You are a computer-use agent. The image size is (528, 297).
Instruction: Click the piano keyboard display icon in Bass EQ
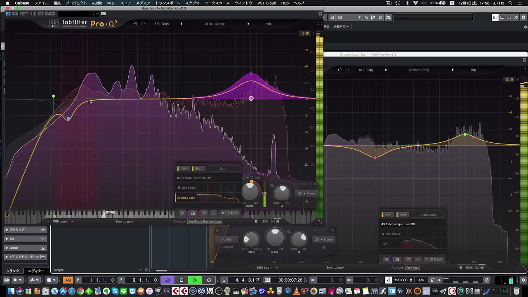7,215
